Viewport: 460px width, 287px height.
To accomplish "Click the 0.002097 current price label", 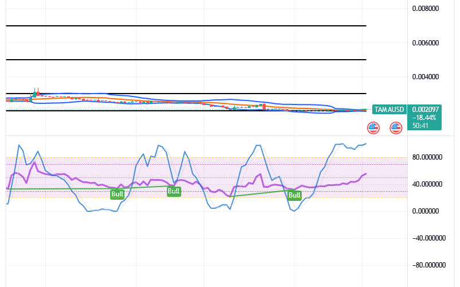I will pyautogui.click(x=425, y=110).
